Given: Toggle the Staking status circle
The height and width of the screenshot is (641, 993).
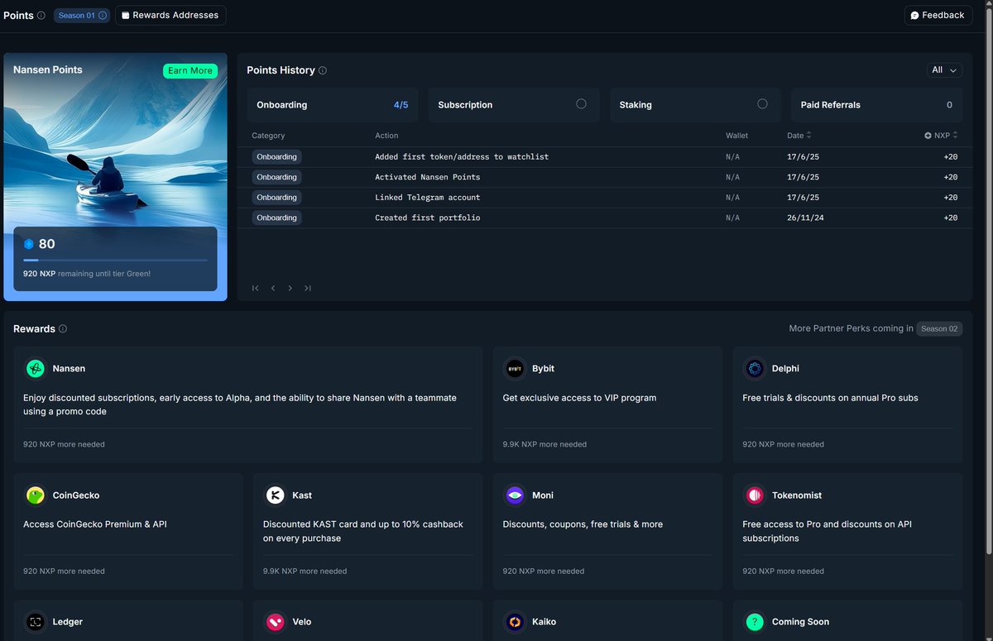Looking at the screenshot, I should (x=762, y=104).
